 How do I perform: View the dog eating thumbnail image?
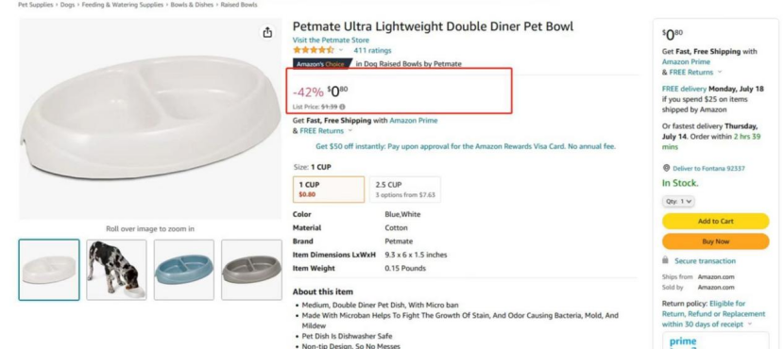pos(116,270)
